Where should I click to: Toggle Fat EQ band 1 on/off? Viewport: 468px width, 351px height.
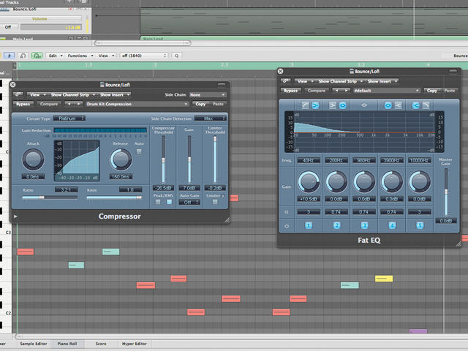(x=309, y=225)
